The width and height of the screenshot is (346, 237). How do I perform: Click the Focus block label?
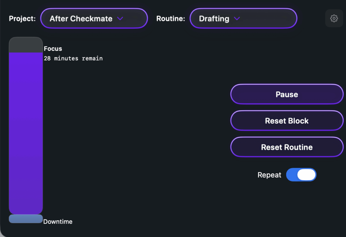[x=53, y=49]
